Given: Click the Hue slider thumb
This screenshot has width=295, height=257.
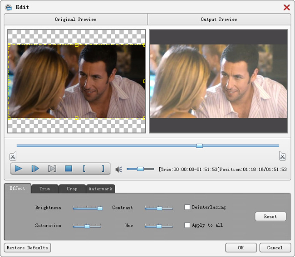Looking at the screenshot, I should tap(159, 226).
